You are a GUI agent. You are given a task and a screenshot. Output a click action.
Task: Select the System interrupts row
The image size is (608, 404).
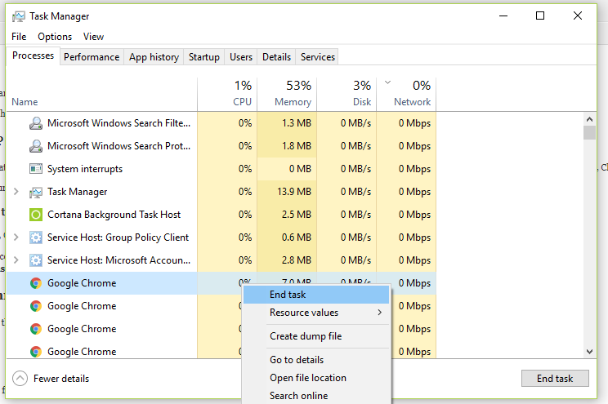(x=221, y=169)
